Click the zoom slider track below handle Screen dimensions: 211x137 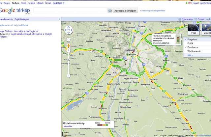point(69,67)
